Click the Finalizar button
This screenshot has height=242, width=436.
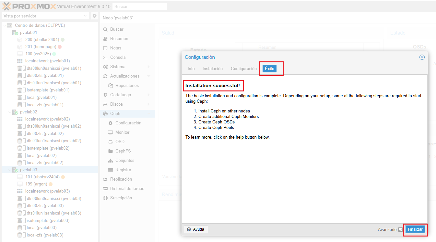pos(415,229)
